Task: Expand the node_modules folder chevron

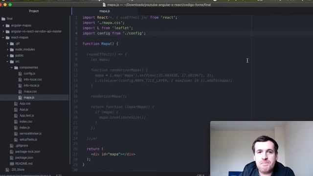Action: click(x=8, y=49)
